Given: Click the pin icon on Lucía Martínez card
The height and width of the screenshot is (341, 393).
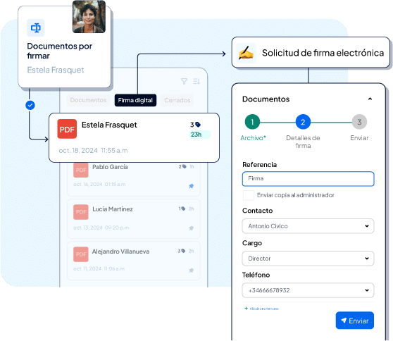Looking at the screenshot, I should point(192,228).
